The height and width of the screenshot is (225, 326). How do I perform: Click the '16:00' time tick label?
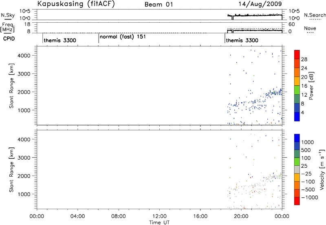200,216
